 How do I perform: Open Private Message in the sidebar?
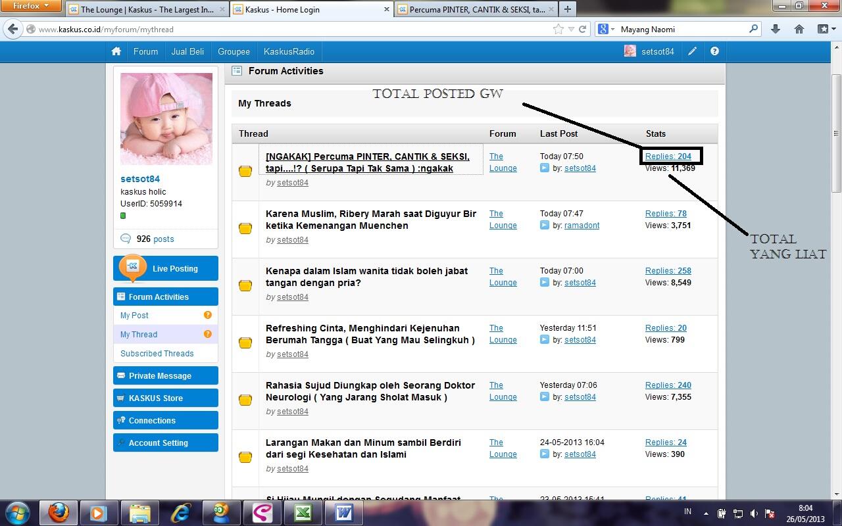tap(166, 375)
